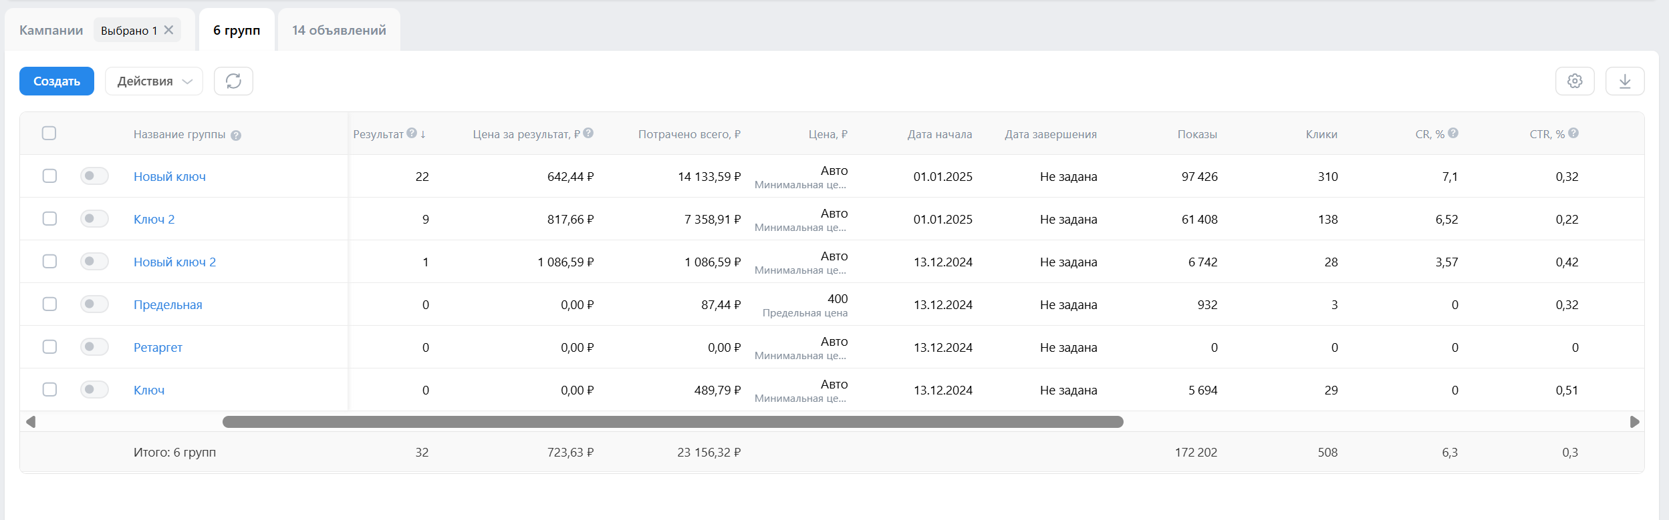Viewport: 1669px width, 520px height.
Task: Click help icon beside CR, % header
Action: pos(1453,134)
